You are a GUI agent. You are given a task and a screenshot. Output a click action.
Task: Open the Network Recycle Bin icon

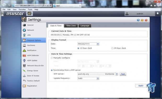pos(24,65)
